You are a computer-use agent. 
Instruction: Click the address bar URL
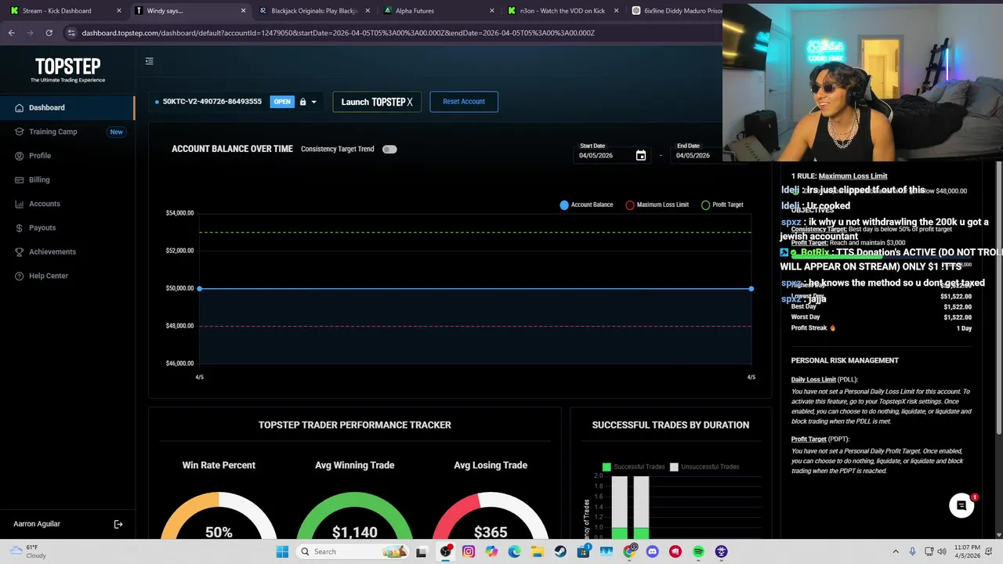(x=338, y=33)
